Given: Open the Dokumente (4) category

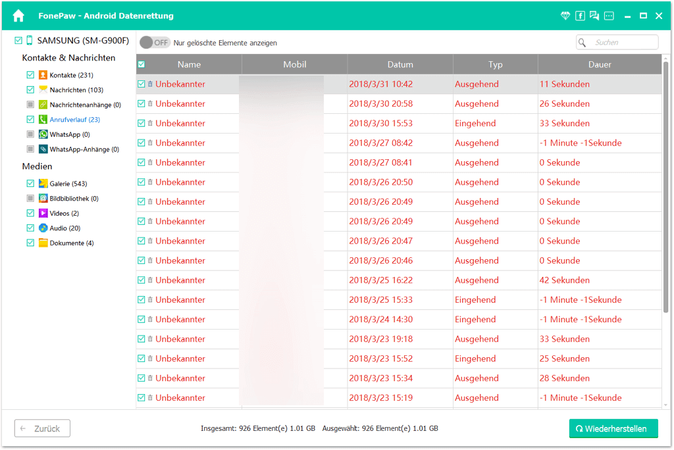Looking at the screenshot, I should [72, 243].
